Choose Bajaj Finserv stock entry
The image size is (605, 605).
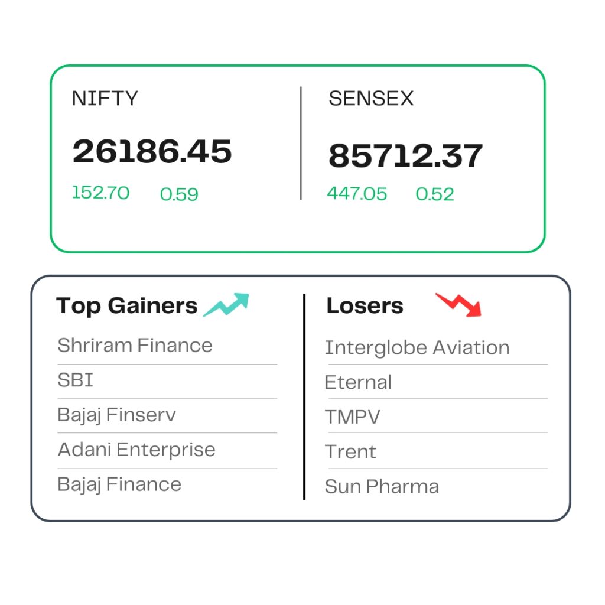(x=116, y=415)
